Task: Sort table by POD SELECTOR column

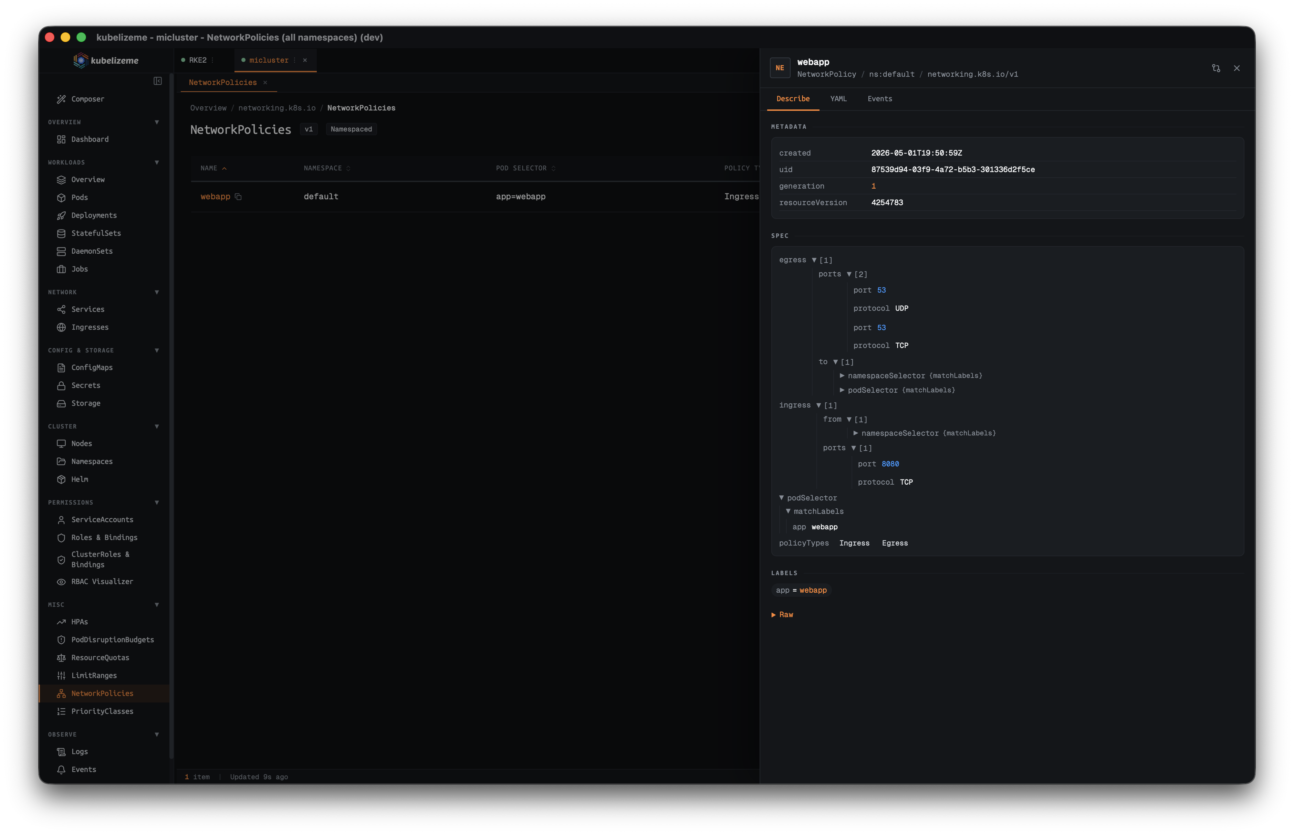Action: (525, 168)
